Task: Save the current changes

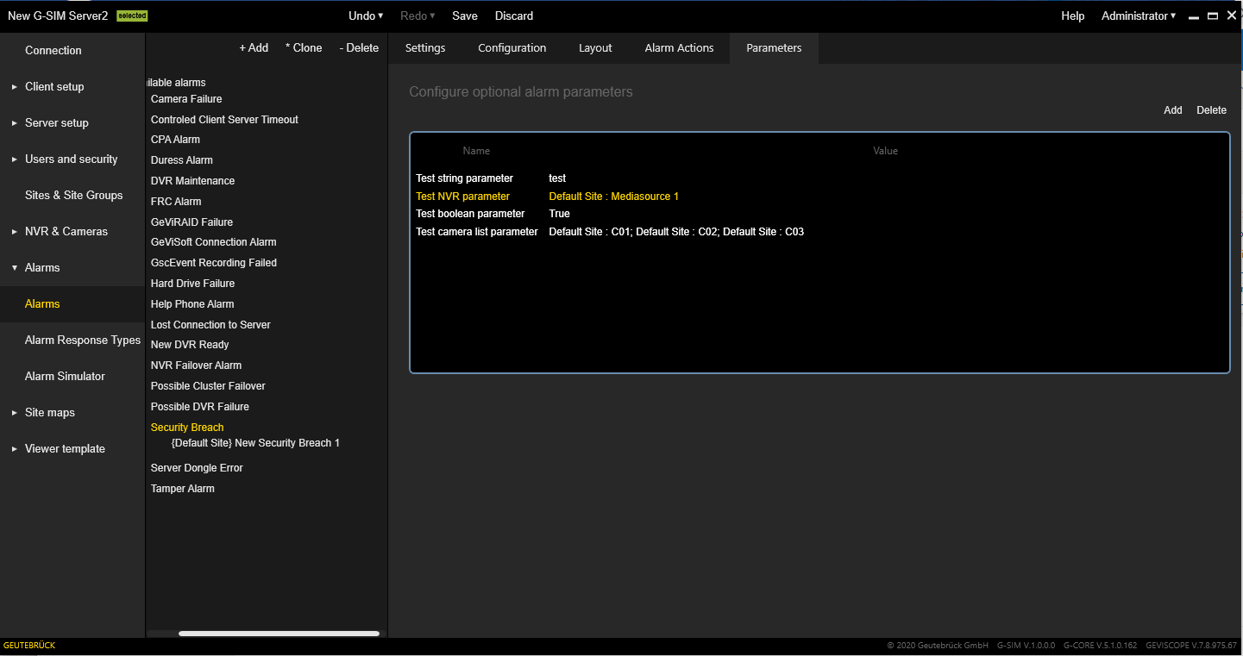Action: [x=465, y=16]
